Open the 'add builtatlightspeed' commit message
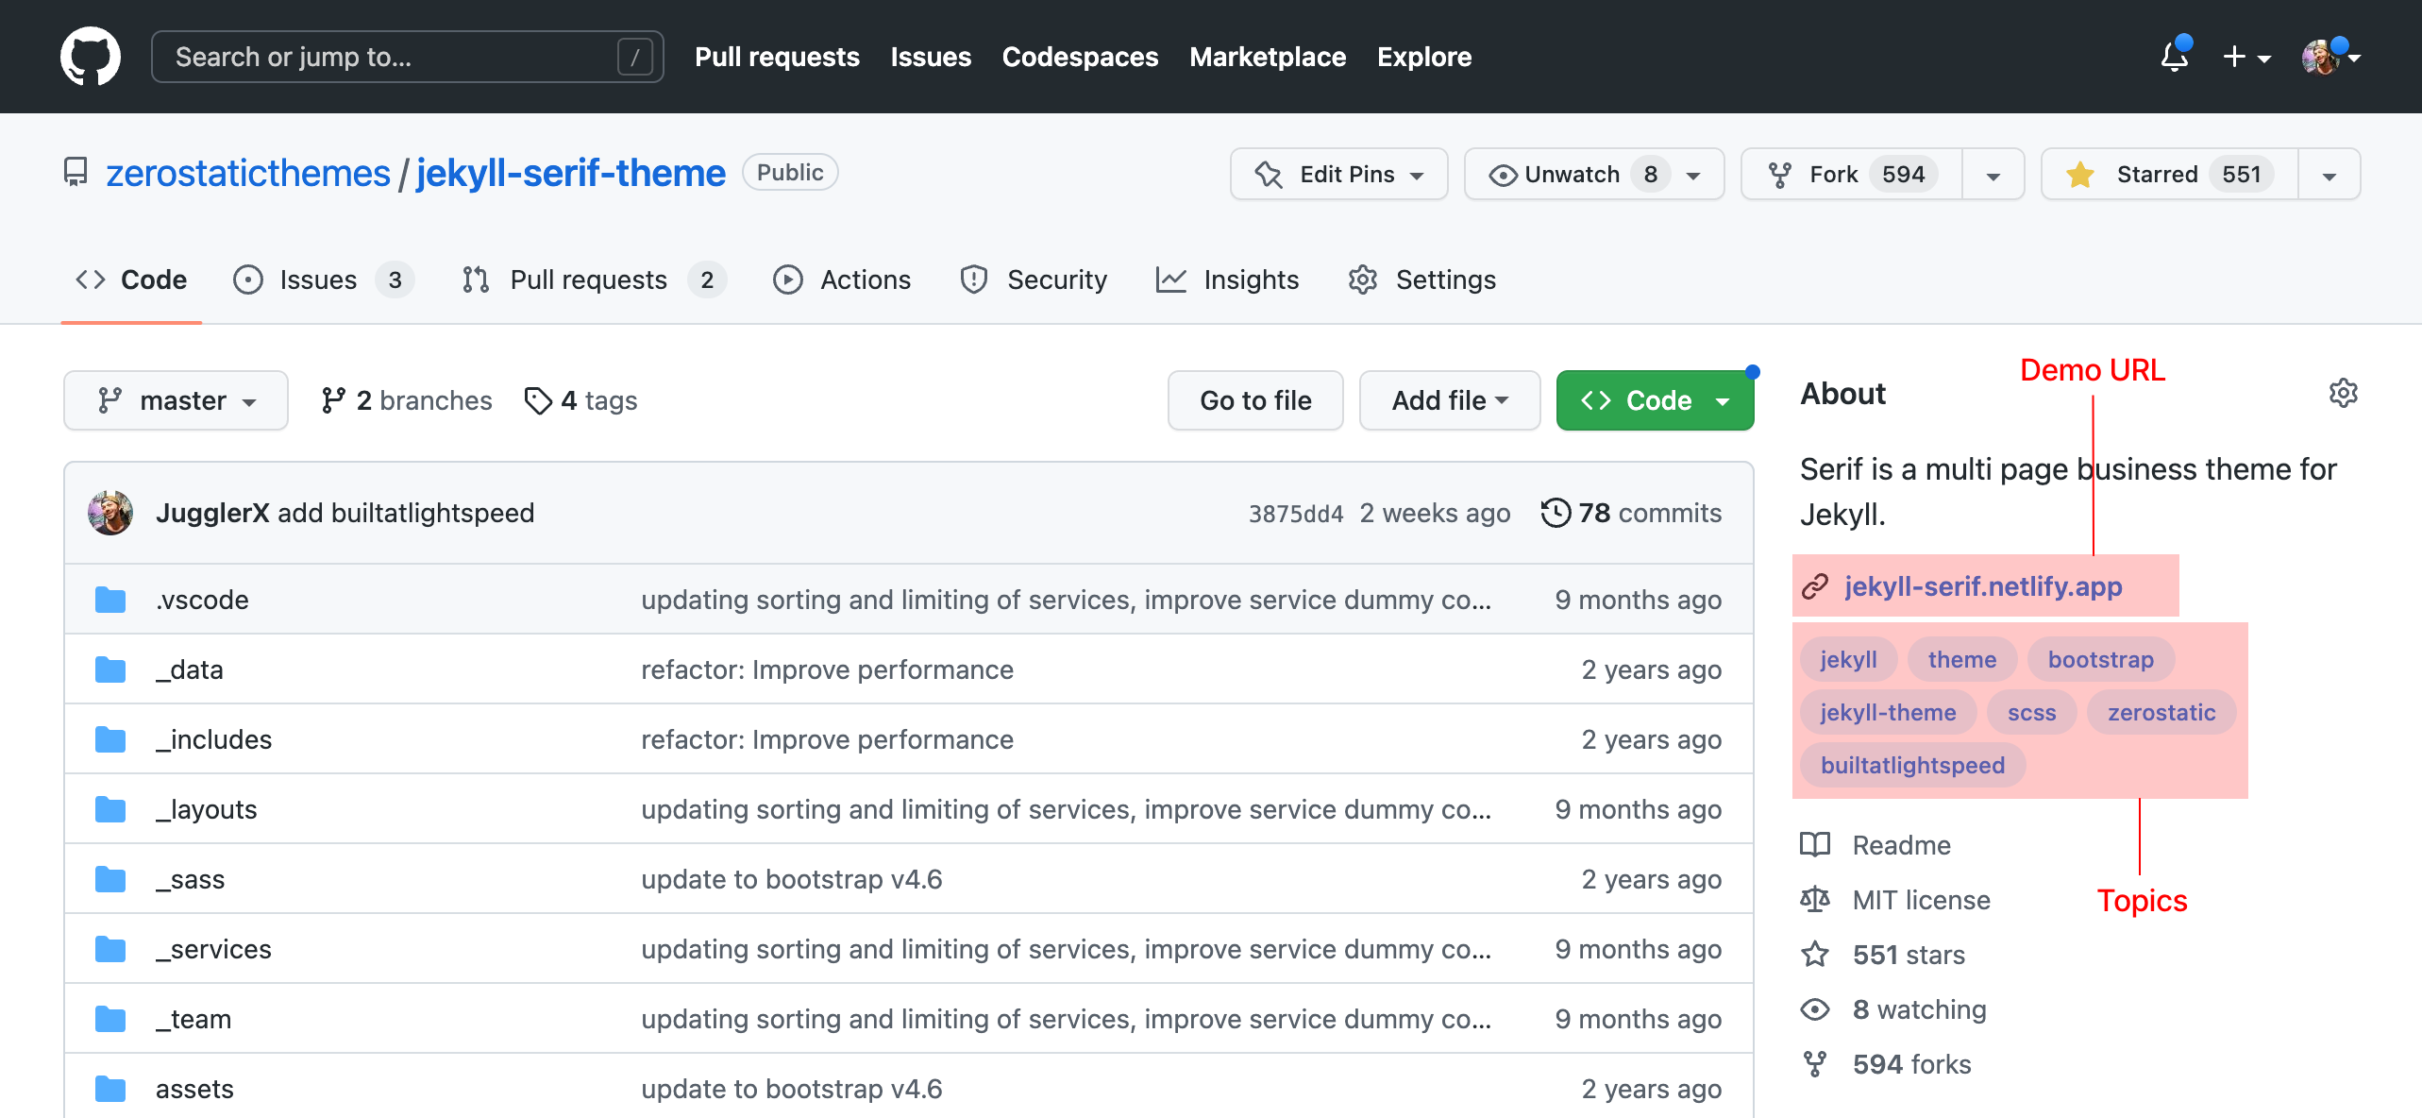The height and width of the screenshot is (1118, 2422). [x=406, y=513]
